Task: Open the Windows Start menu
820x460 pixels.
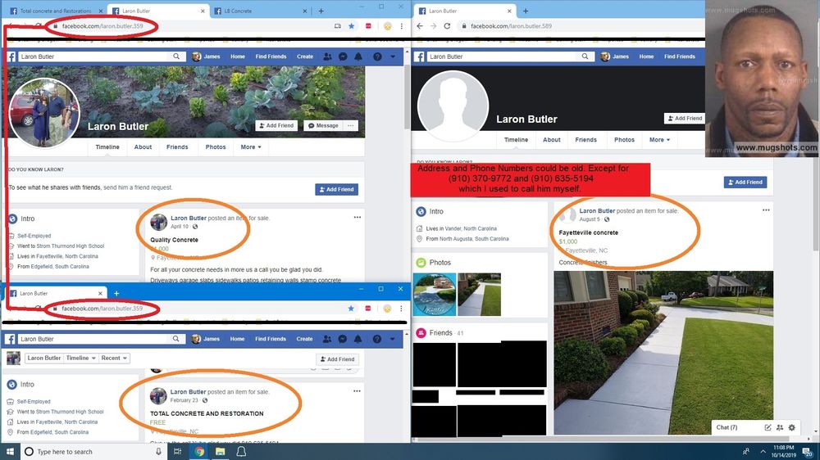Action: click(x=10, y=451)
